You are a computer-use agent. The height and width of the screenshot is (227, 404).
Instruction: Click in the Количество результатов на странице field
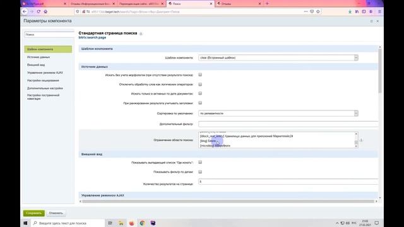pos(288,182)
